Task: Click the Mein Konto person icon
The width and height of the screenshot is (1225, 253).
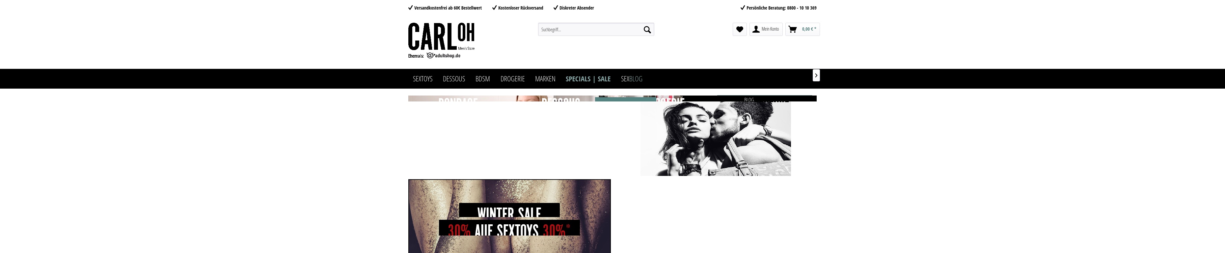Action: point(756,30)
